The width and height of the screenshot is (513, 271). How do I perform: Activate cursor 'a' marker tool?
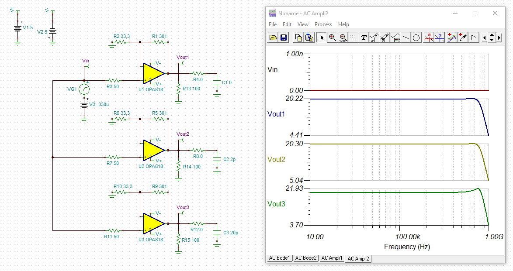(x=429, y=38)
